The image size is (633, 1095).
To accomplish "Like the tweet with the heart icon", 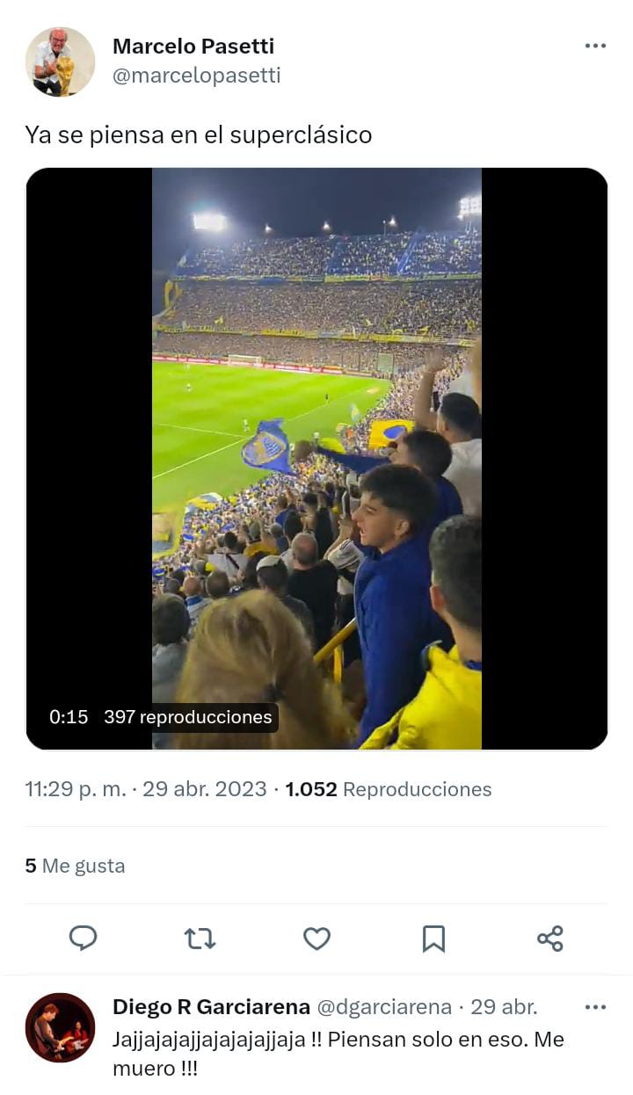I will (316, 939).
